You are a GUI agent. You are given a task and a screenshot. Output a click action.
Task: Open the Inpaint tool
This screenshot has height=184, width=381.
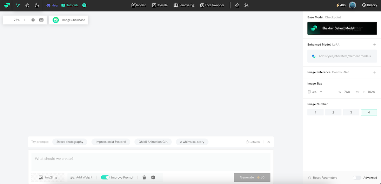(x=139, y=5)
